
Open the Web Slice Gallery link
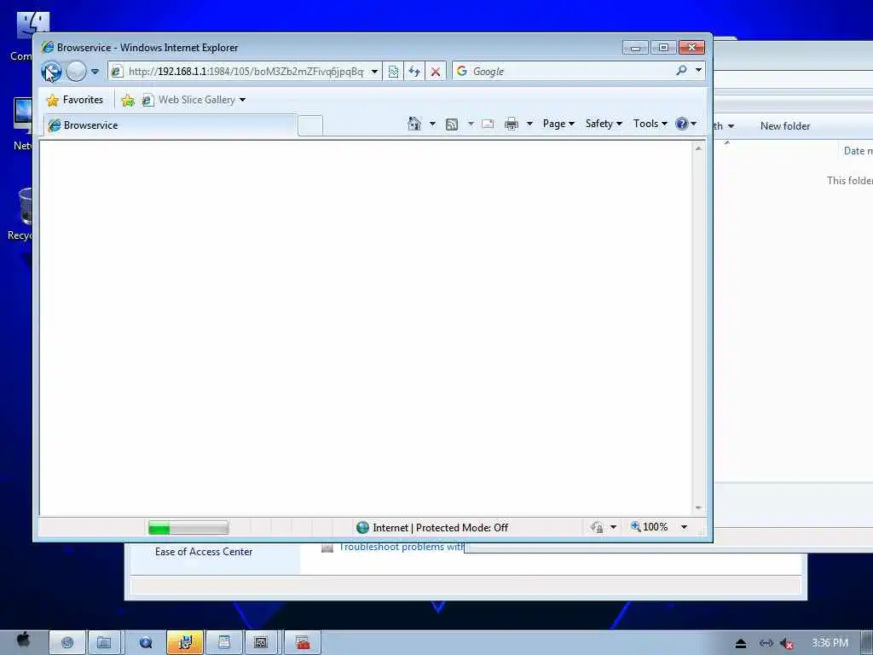189,100
